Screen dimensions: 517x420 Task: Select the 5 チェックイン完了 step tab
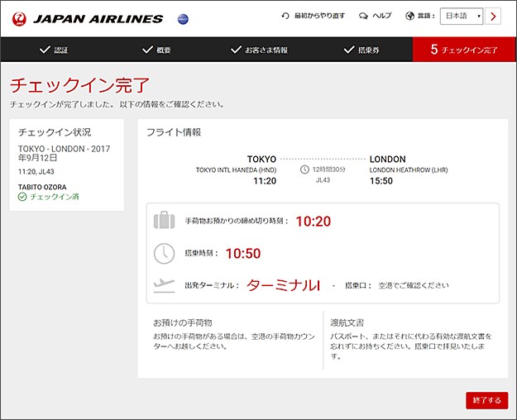[464, 50]
